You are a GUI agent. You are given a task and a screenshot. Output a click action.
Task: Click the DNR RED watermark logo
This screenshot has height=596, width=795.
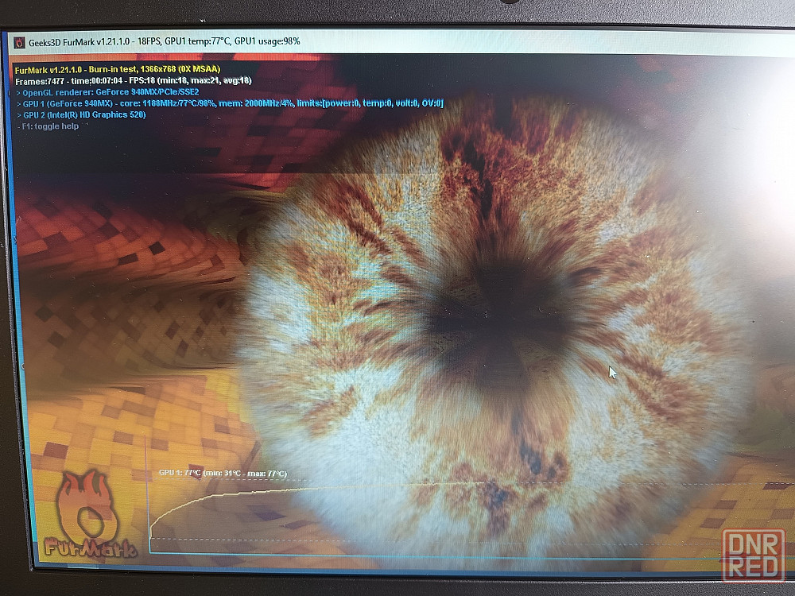pyautogui.click(x=753, y=555)
